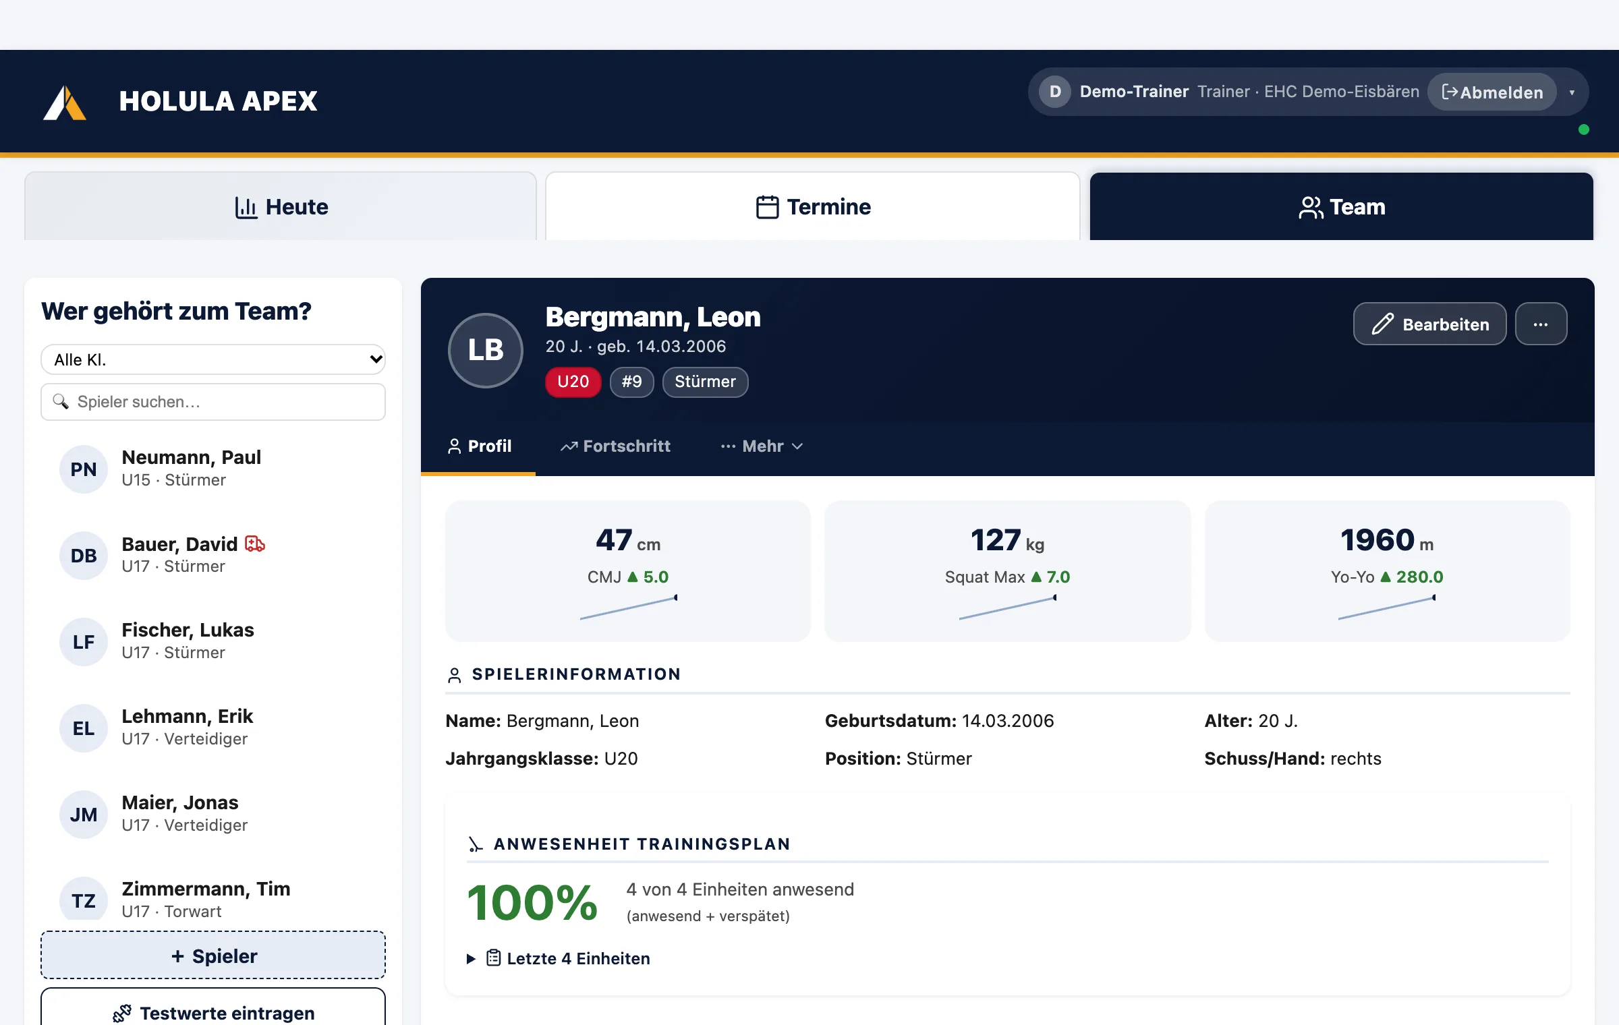Open player Maier, Jonas from the list
This screenshot has height=1025, width=1619.
[213, 814]
